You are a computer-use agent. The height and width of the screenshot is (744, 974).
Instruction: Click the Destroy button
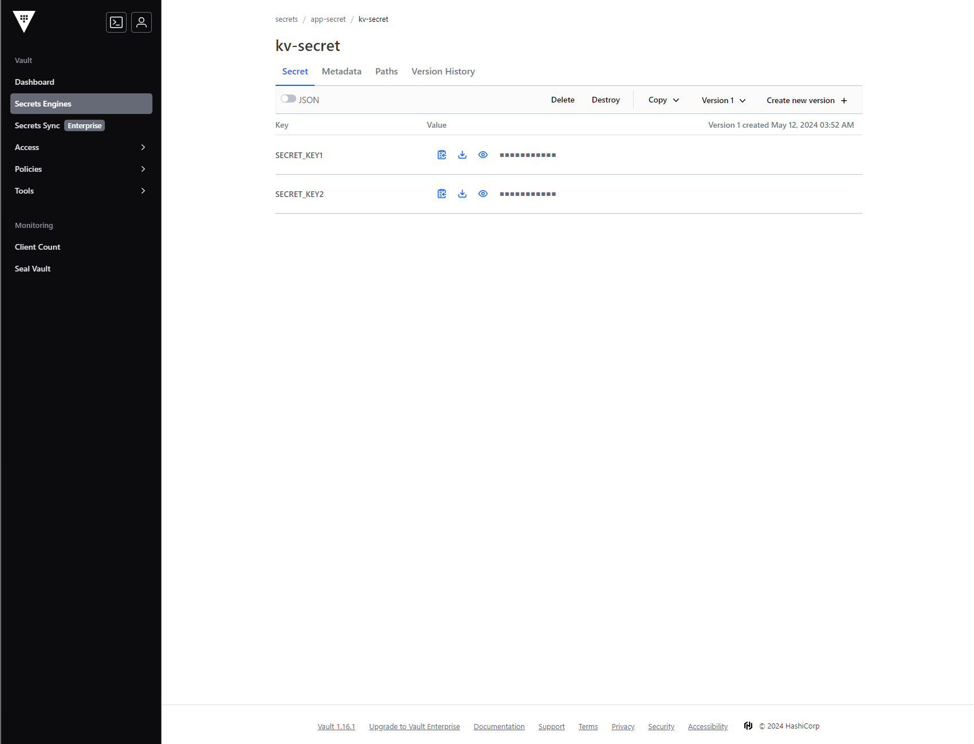[606, 100]
